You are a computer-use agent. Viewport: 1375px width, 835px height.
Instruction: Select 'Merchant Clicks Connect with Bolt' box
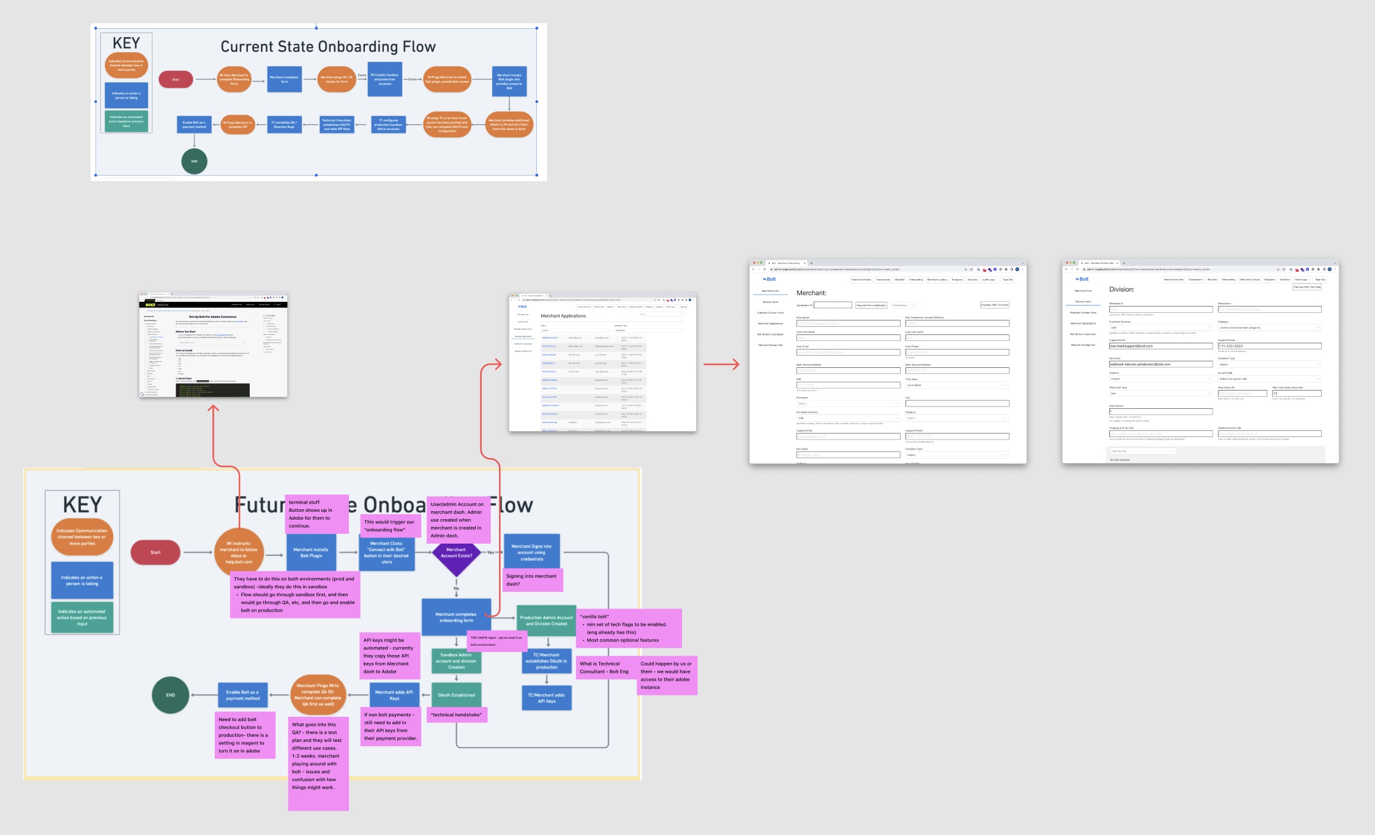(386, 553)
